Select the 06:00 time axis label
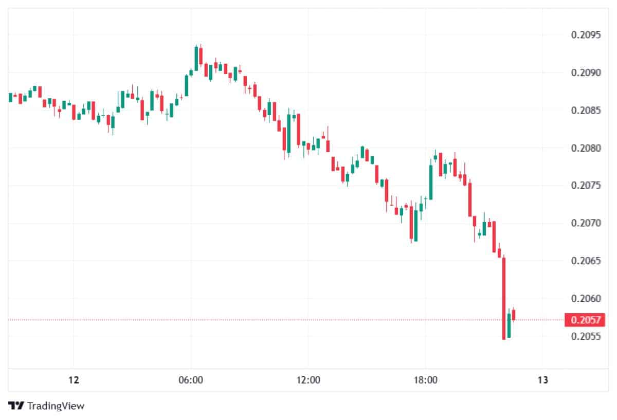The height and width of the screenshot is (420, 617). pyautogui.click(x=191, y=380)
